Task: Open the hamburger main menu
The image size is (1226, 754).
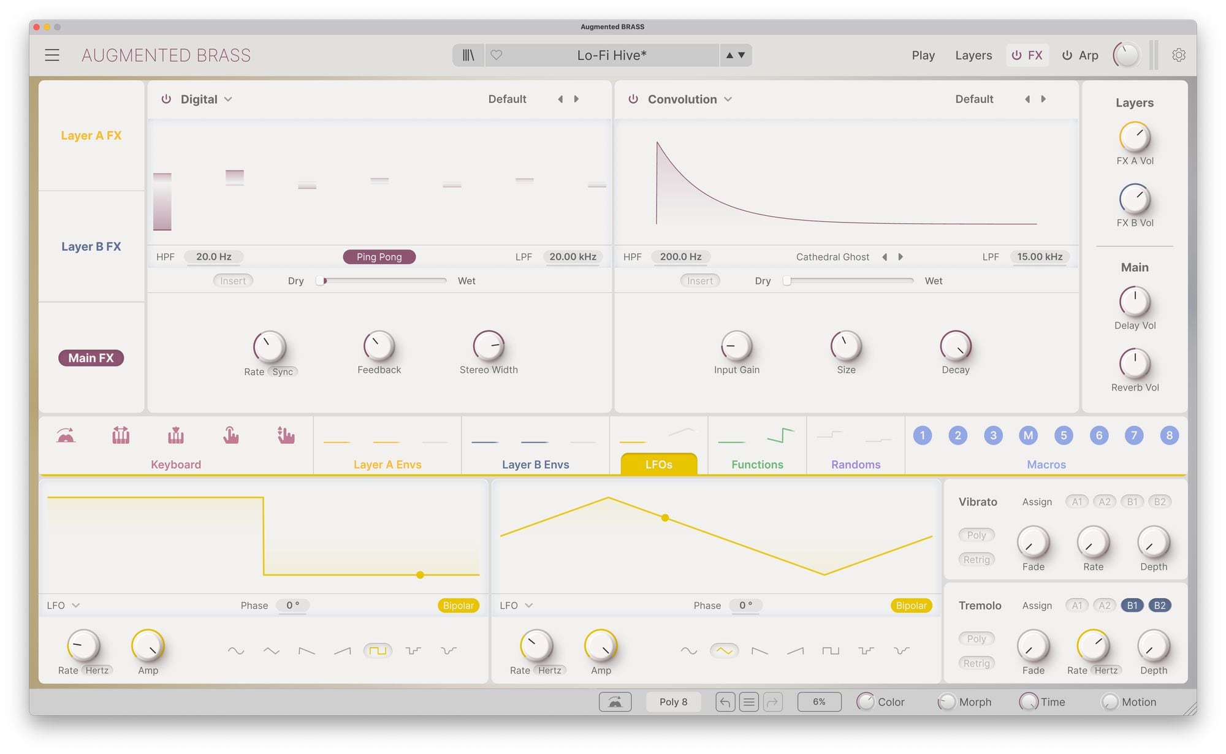Action: point(52,55)
